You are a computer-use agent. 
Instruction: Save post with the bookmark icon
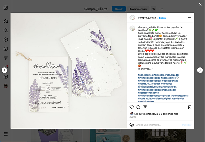[x=190, y=107]
